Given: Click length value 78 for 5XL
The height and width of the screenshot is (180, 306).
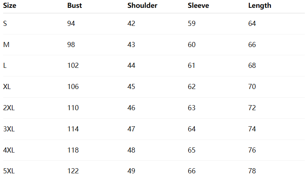Looking at the screenshot, I should [x=252, y=171].
